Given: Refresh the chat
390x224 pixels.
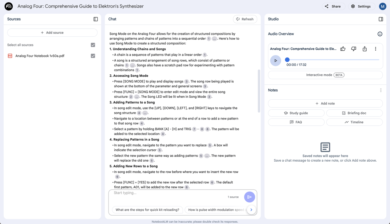Looking at the screenshot, I should click(x=245, y=19).
